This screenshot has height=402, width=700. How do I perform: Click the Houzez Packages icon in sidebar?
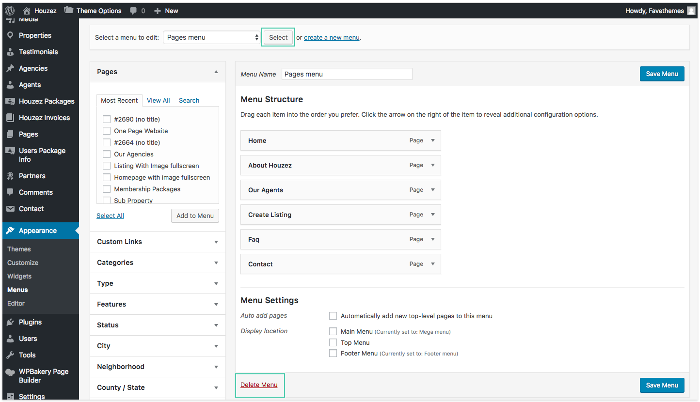[10, 101]
